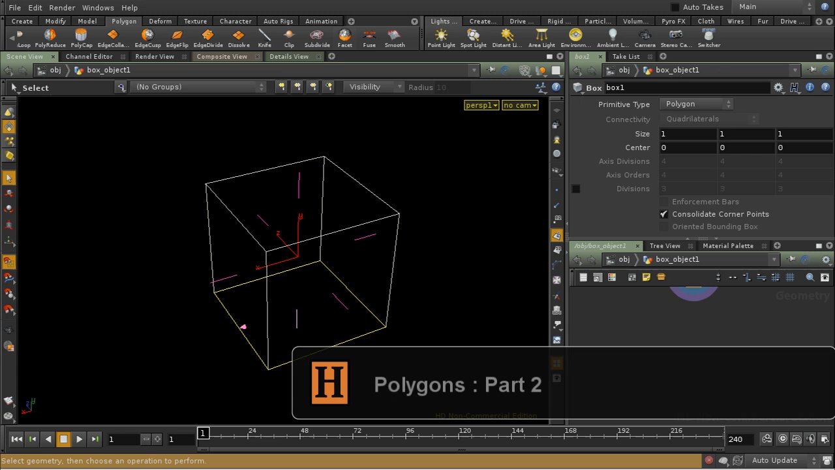Add an Area Light from shelf
The image size is (835, 470).
tap(541, 39)
